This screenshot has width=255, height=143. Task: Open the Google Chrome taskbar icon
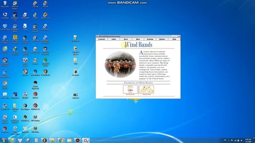click(x=61, y=140)
